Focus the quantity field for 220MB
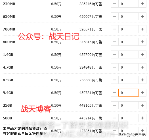Screen dimensions: 149x140 (129, 4)
